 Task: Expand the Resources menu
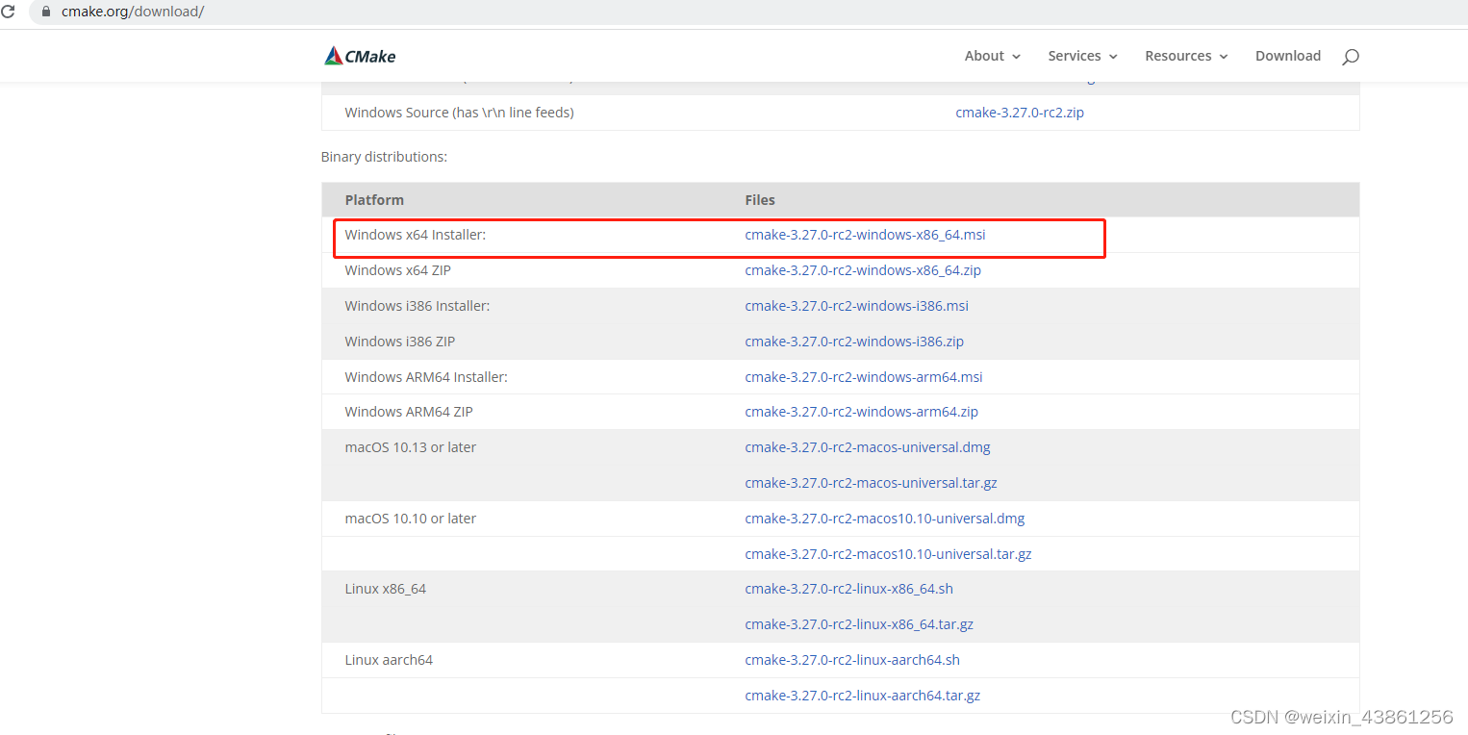[1187, 56]
